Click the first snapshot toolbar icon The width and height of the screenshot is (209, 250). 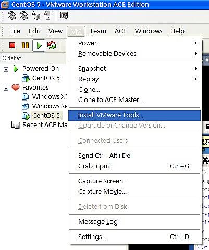(x=12, y=16)
